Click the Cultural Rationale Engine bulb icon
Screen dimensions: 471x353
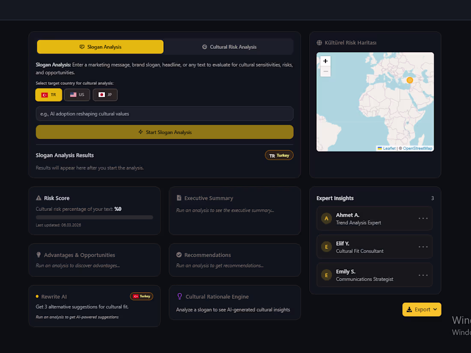180,297
